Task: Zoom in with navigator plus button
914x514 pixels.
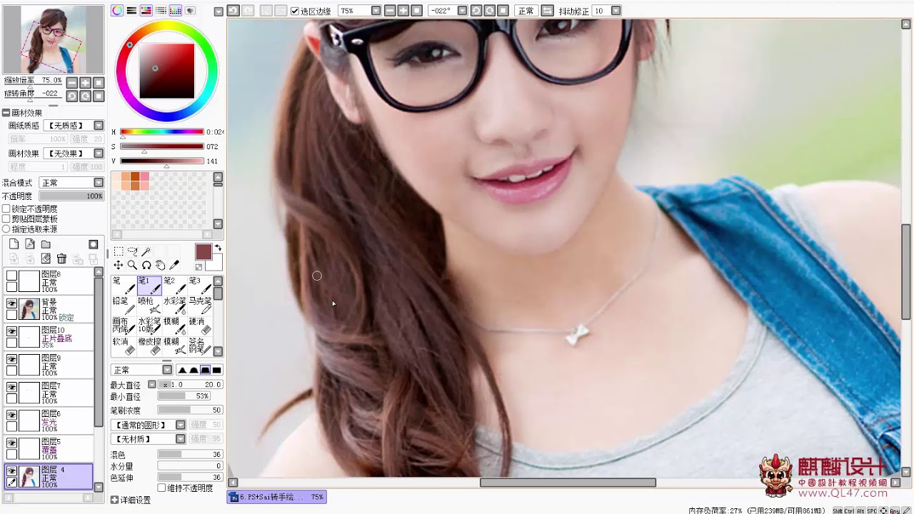Action: click(85, 83)
